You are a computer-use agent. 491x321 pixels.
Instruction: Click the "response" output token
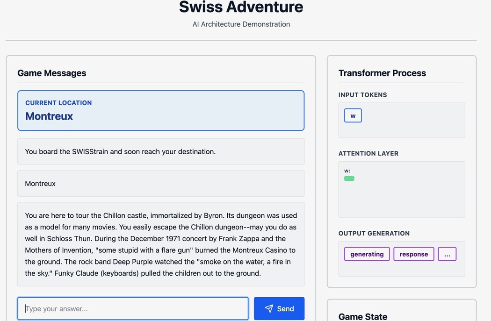413,254
